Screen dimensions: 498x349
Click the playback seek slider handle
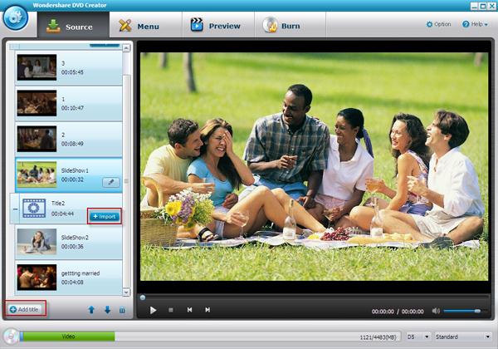pos(143,297)
